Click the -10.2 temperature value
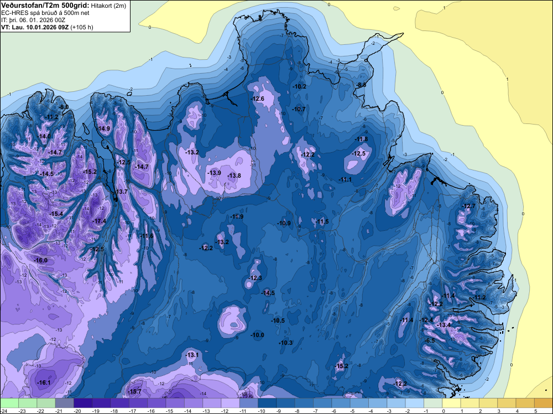The width and height of the screenshot is (553, 414). (x=299, y=86)
